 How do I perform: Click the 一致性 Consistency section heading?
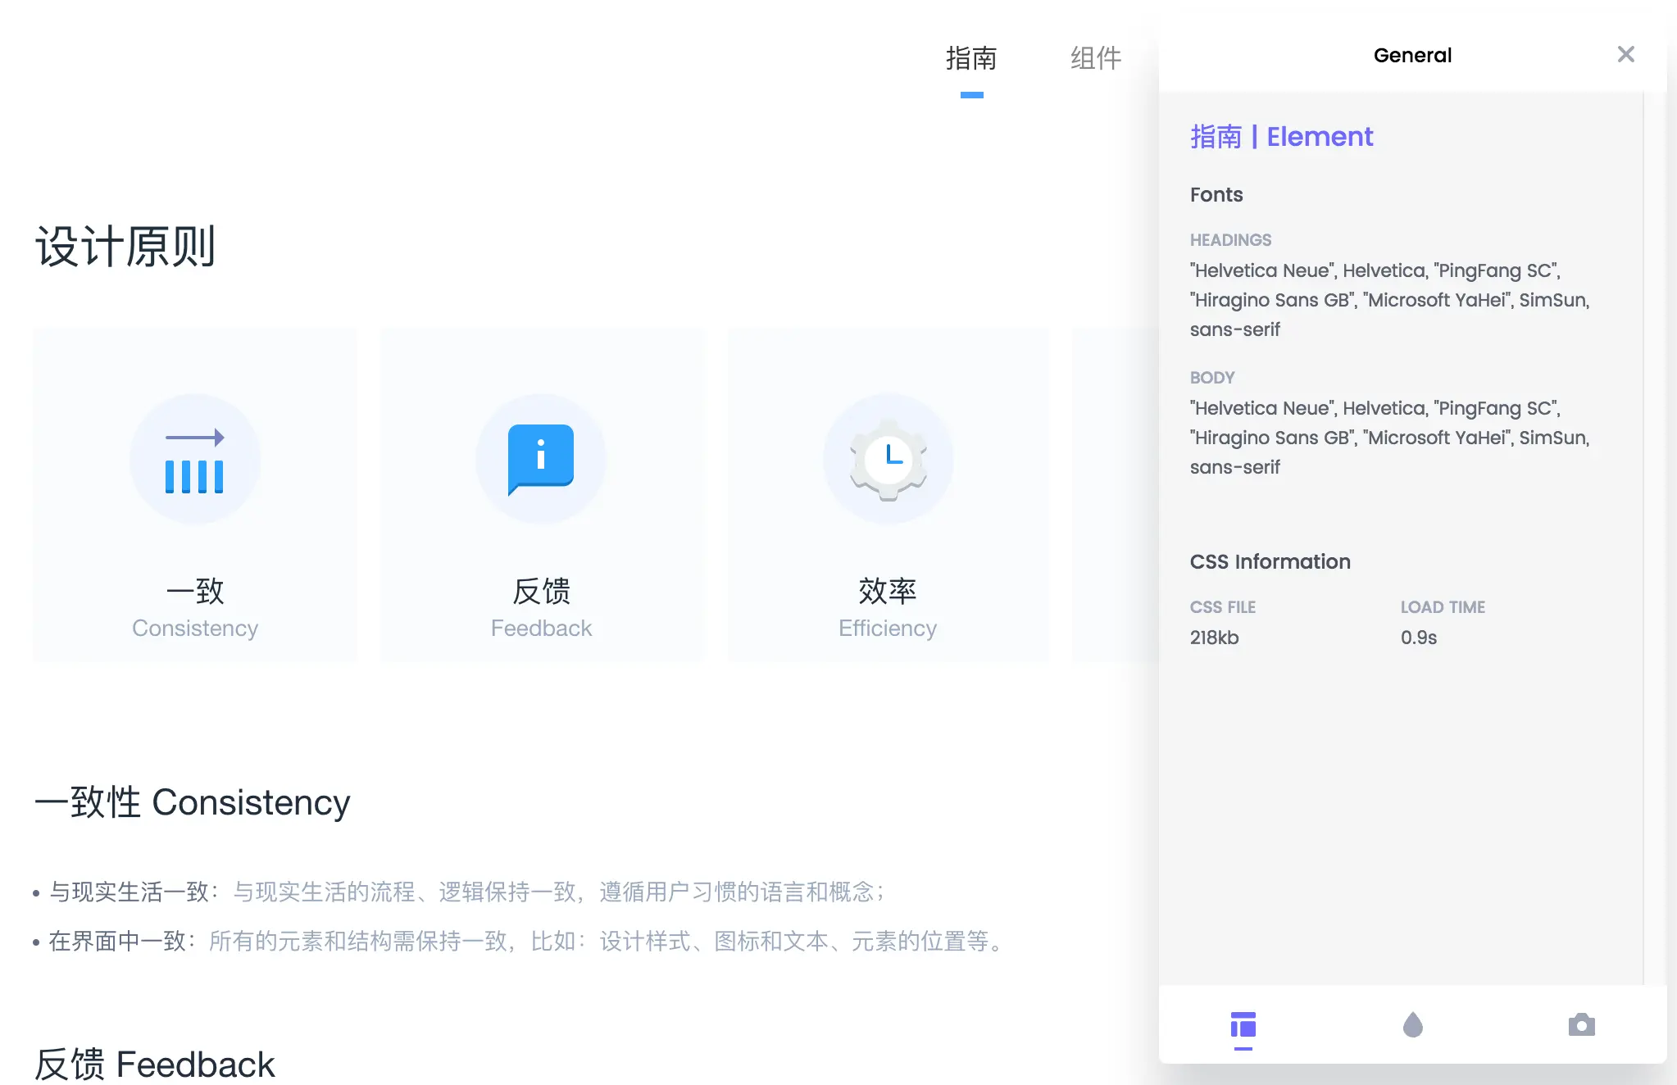193,802
